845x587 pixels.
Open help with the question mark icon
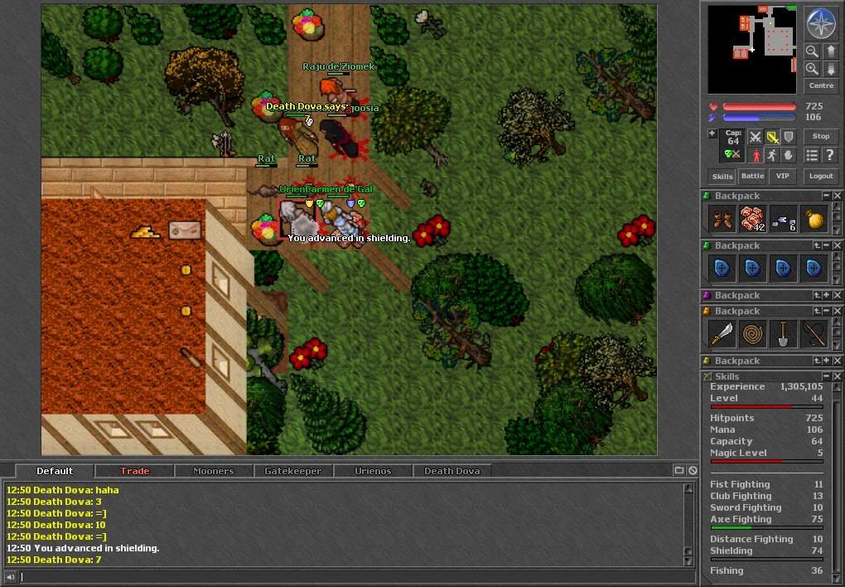829,155
